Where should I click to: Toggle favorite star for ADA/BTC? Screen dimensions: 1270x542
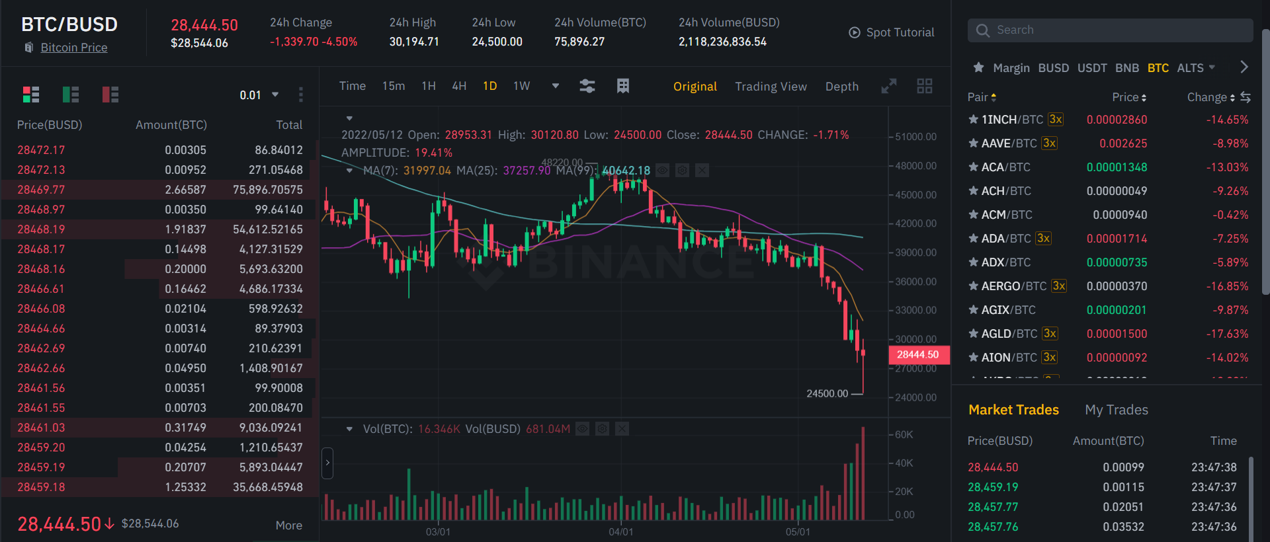(x=973, y=239)
